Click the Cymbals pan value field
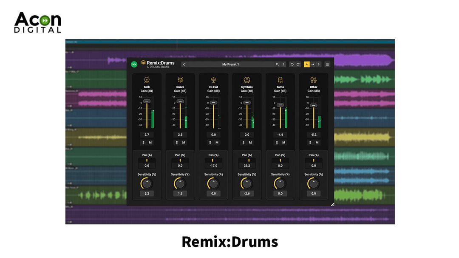This screenshot has height=258, width=459. click(246, 166)
